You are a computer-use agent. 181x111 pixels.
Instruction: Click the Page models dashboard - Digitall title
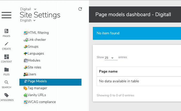[x=133, y=15]
